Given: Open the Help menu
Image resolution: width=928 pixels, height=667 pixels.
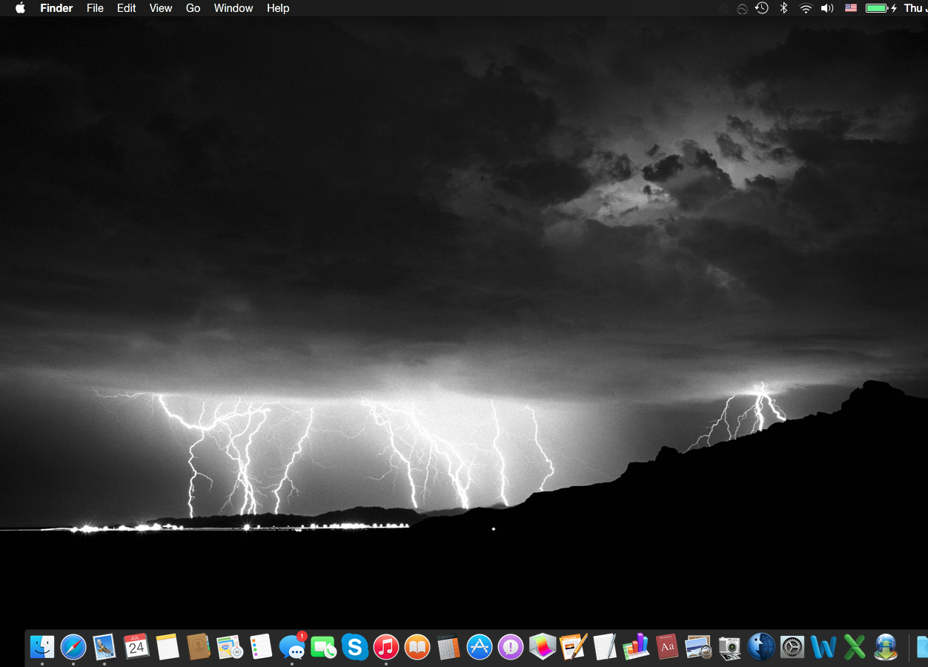Looking at the screenshot, I should pos(278,8).
